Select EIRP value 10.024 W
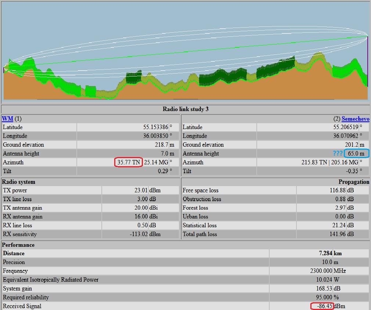 [328, 280]
